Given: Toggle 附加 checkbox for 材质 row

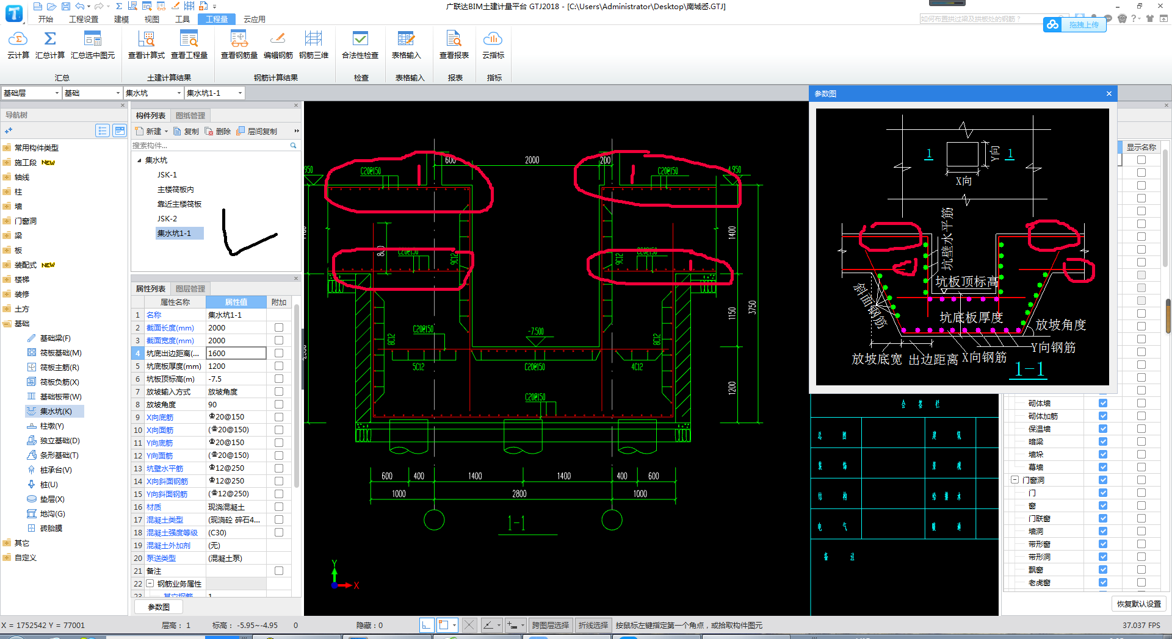Looking at the screenshot, I should pos(279,507).
